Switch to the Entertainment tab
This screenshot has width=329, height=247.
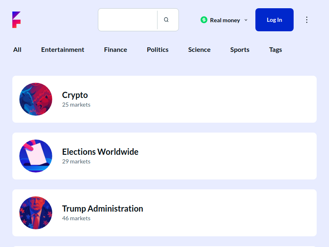point(63,50)
